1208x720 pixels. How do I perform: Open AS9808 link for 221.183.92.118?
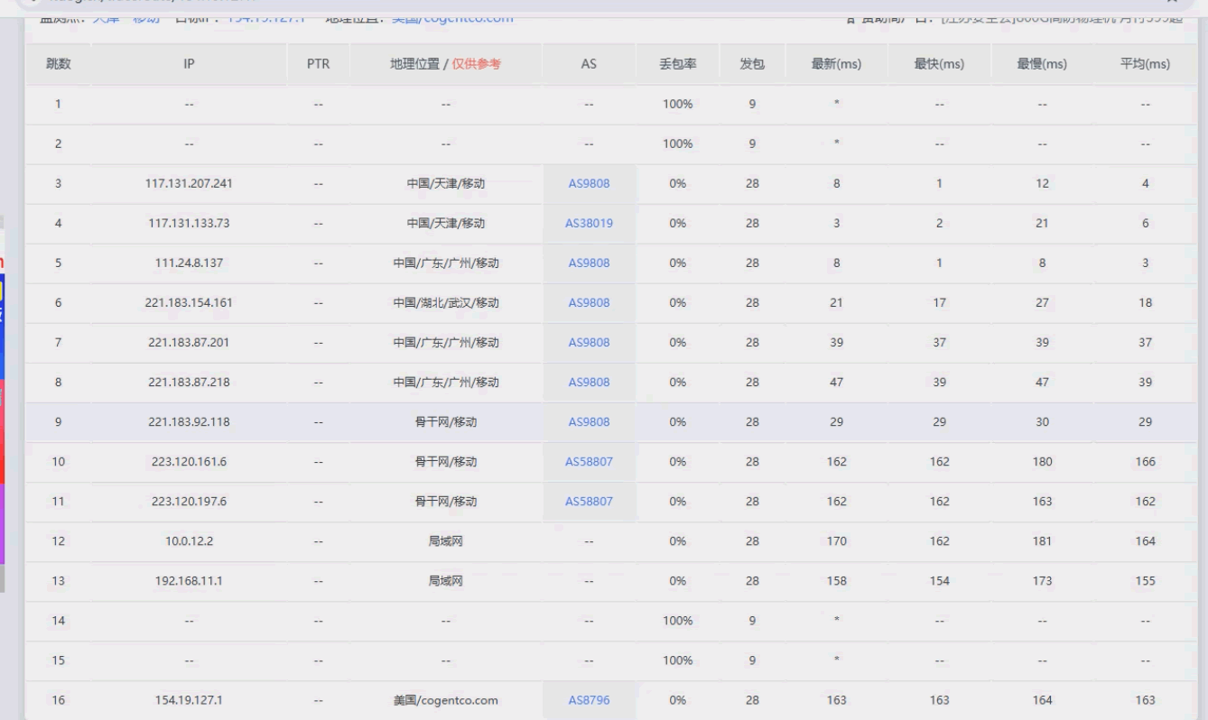pyautogui.click(x=589, y=422)
